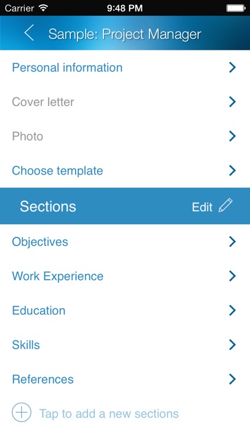
Task: Open chevron beside Cover letter
Action: coord(232,102)
